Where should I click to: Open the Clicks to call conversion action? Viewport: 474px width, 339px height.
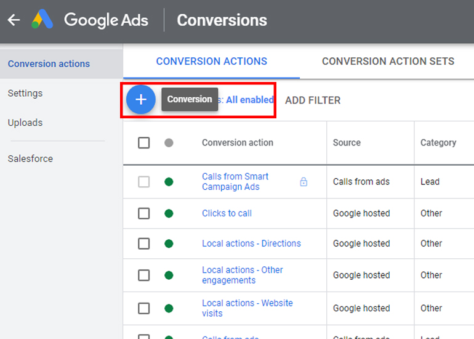click(227, 213)
